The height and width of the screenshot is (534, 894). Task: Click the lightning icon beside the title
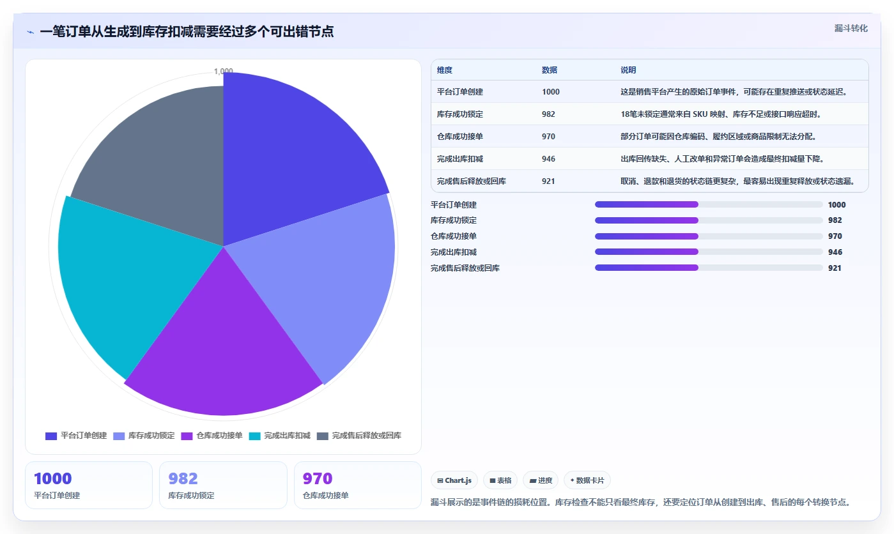pyautogui.click(x=31, y=32)
